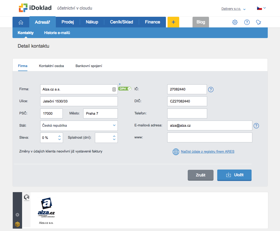Click the yellow plus quick-add button
280x231 pixels.
(173, 22)
